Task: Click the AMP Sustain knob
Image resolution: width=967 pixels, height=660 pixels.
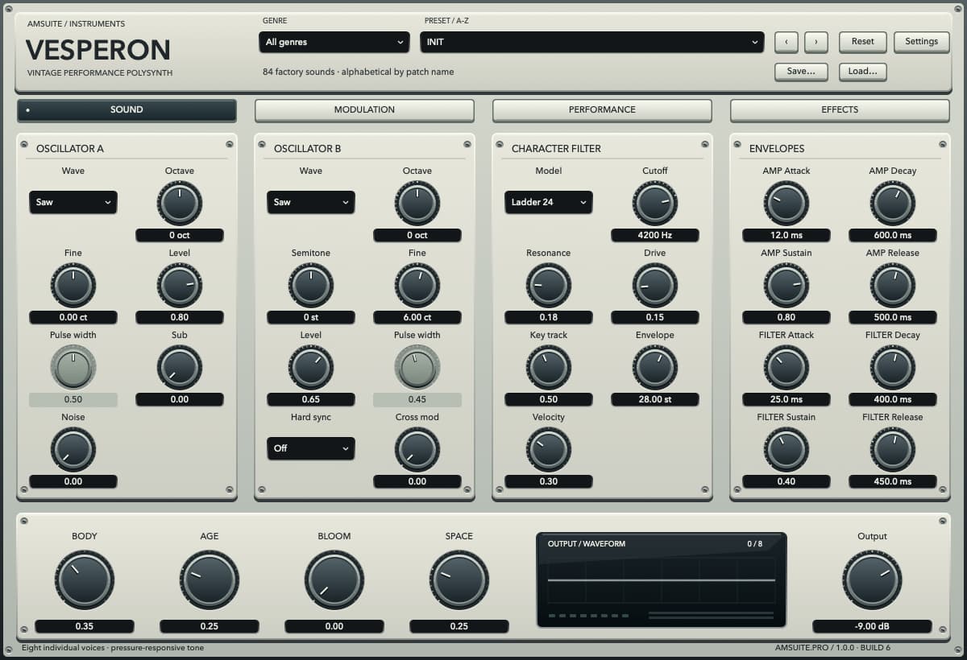Action: pyautogui.click(x=786, y=285)
